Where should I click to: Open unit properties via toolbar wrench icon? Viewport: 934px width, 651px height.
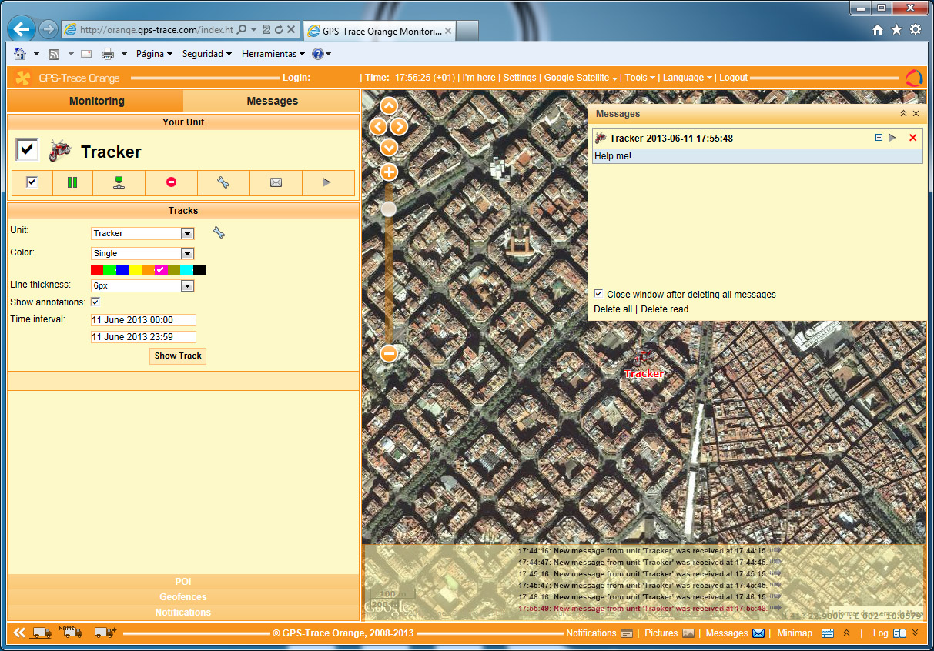[x=223, y=182]
